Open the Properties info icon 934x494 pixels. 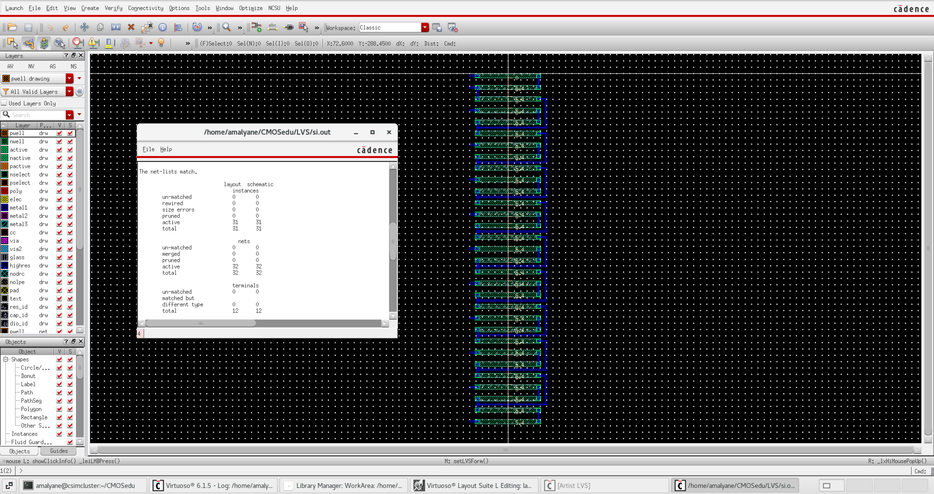coord(162,27)
